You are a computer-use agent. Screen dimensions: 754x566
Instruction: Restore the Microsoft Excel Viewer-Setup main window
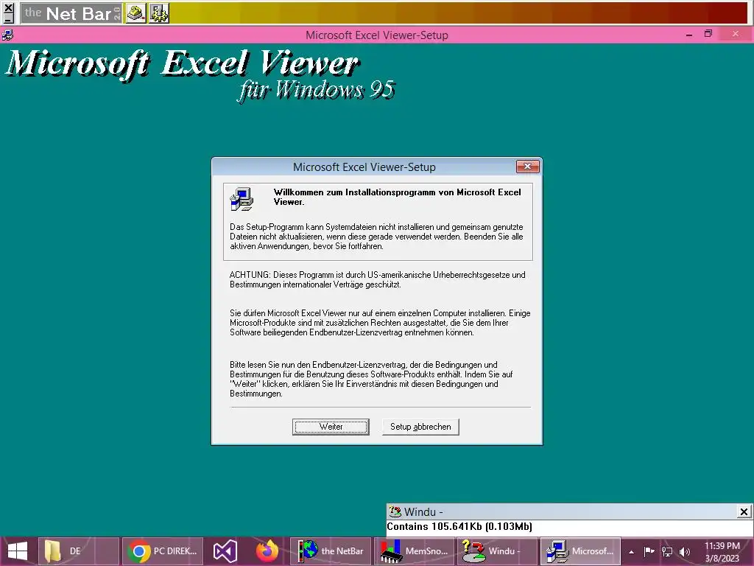coord(708,34)
